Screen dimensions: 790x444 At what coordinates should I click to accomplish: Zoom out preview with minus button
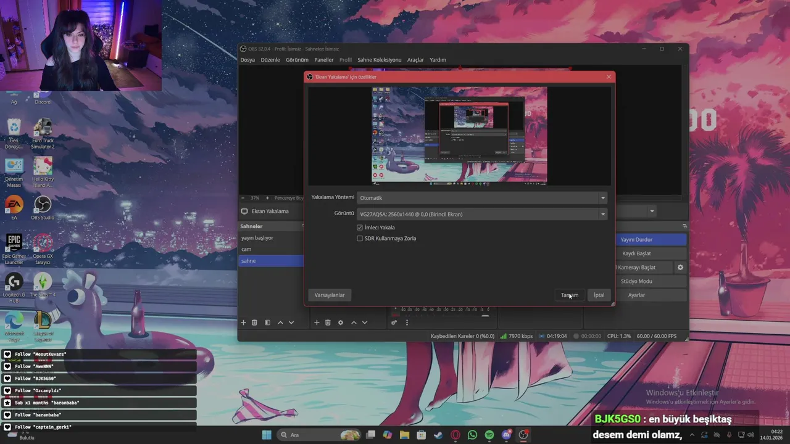[243, 198]
